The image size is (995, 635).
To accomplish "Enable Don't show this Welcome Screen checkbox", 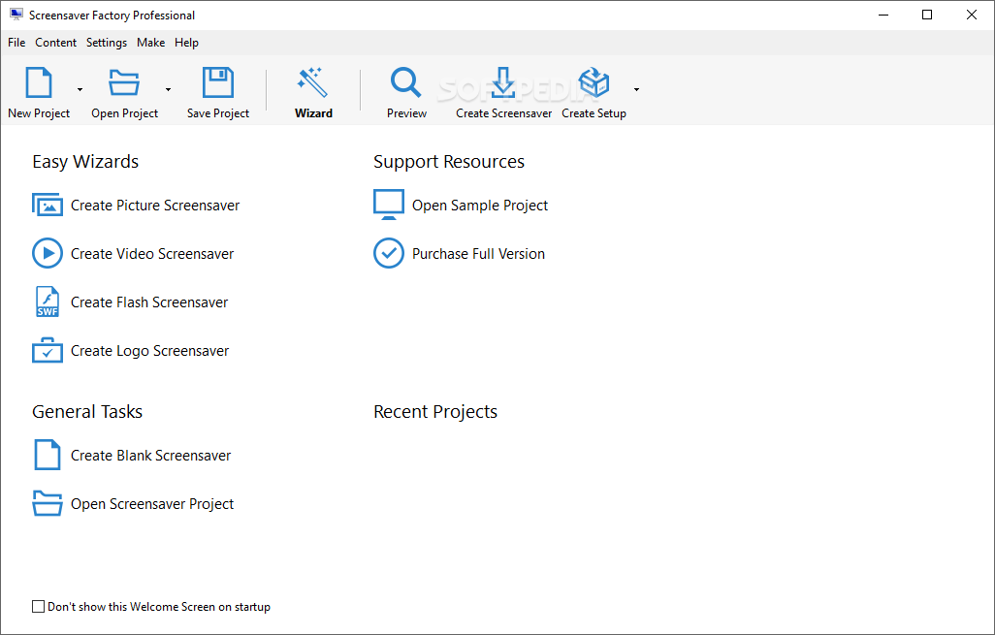I will tap(38, 607).
